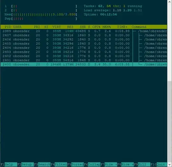Select process row with PID 2401

point(84,60)
